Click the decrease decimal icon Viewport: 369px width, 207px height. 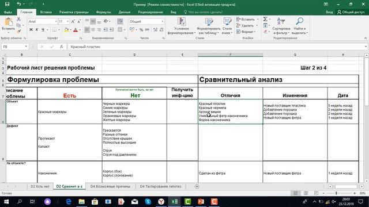pyautogui.click(x=161, y=30)
